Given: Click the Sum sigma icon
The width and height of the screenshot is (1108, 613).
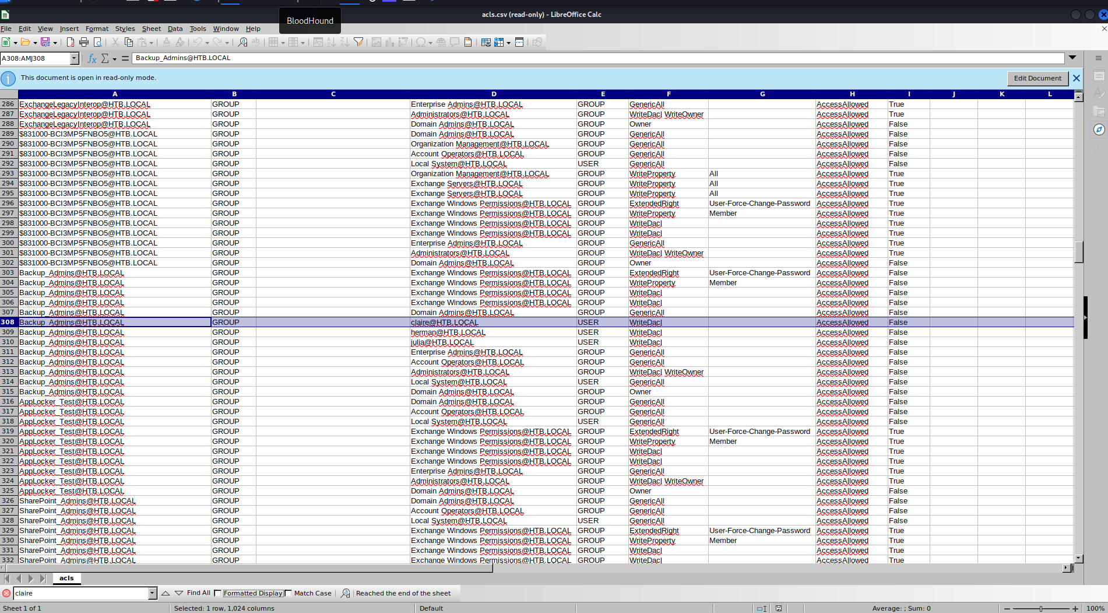Looking at the screenshot, I should click(x=105, y=58).
